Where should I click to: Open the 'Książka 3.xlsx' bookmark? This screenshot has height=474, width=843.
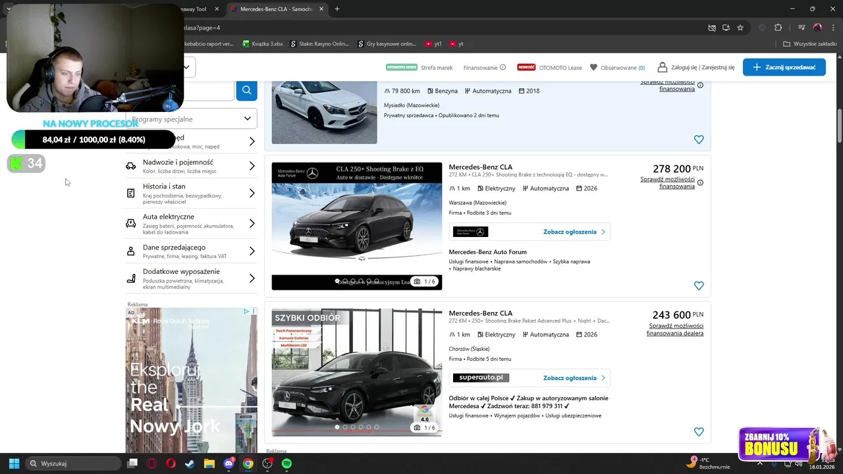pos(263,44)
